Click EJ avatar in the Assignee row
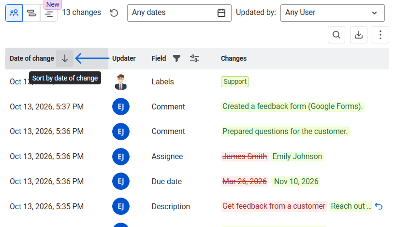The height and width of the screenshot is (227, 395). pyautogui.click(x=121, y=157)
